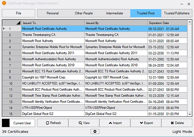Viewport: 194px width, 137px height.
Task: Sort by the Expiration Date column header
Action: click(x=168, y=23)
